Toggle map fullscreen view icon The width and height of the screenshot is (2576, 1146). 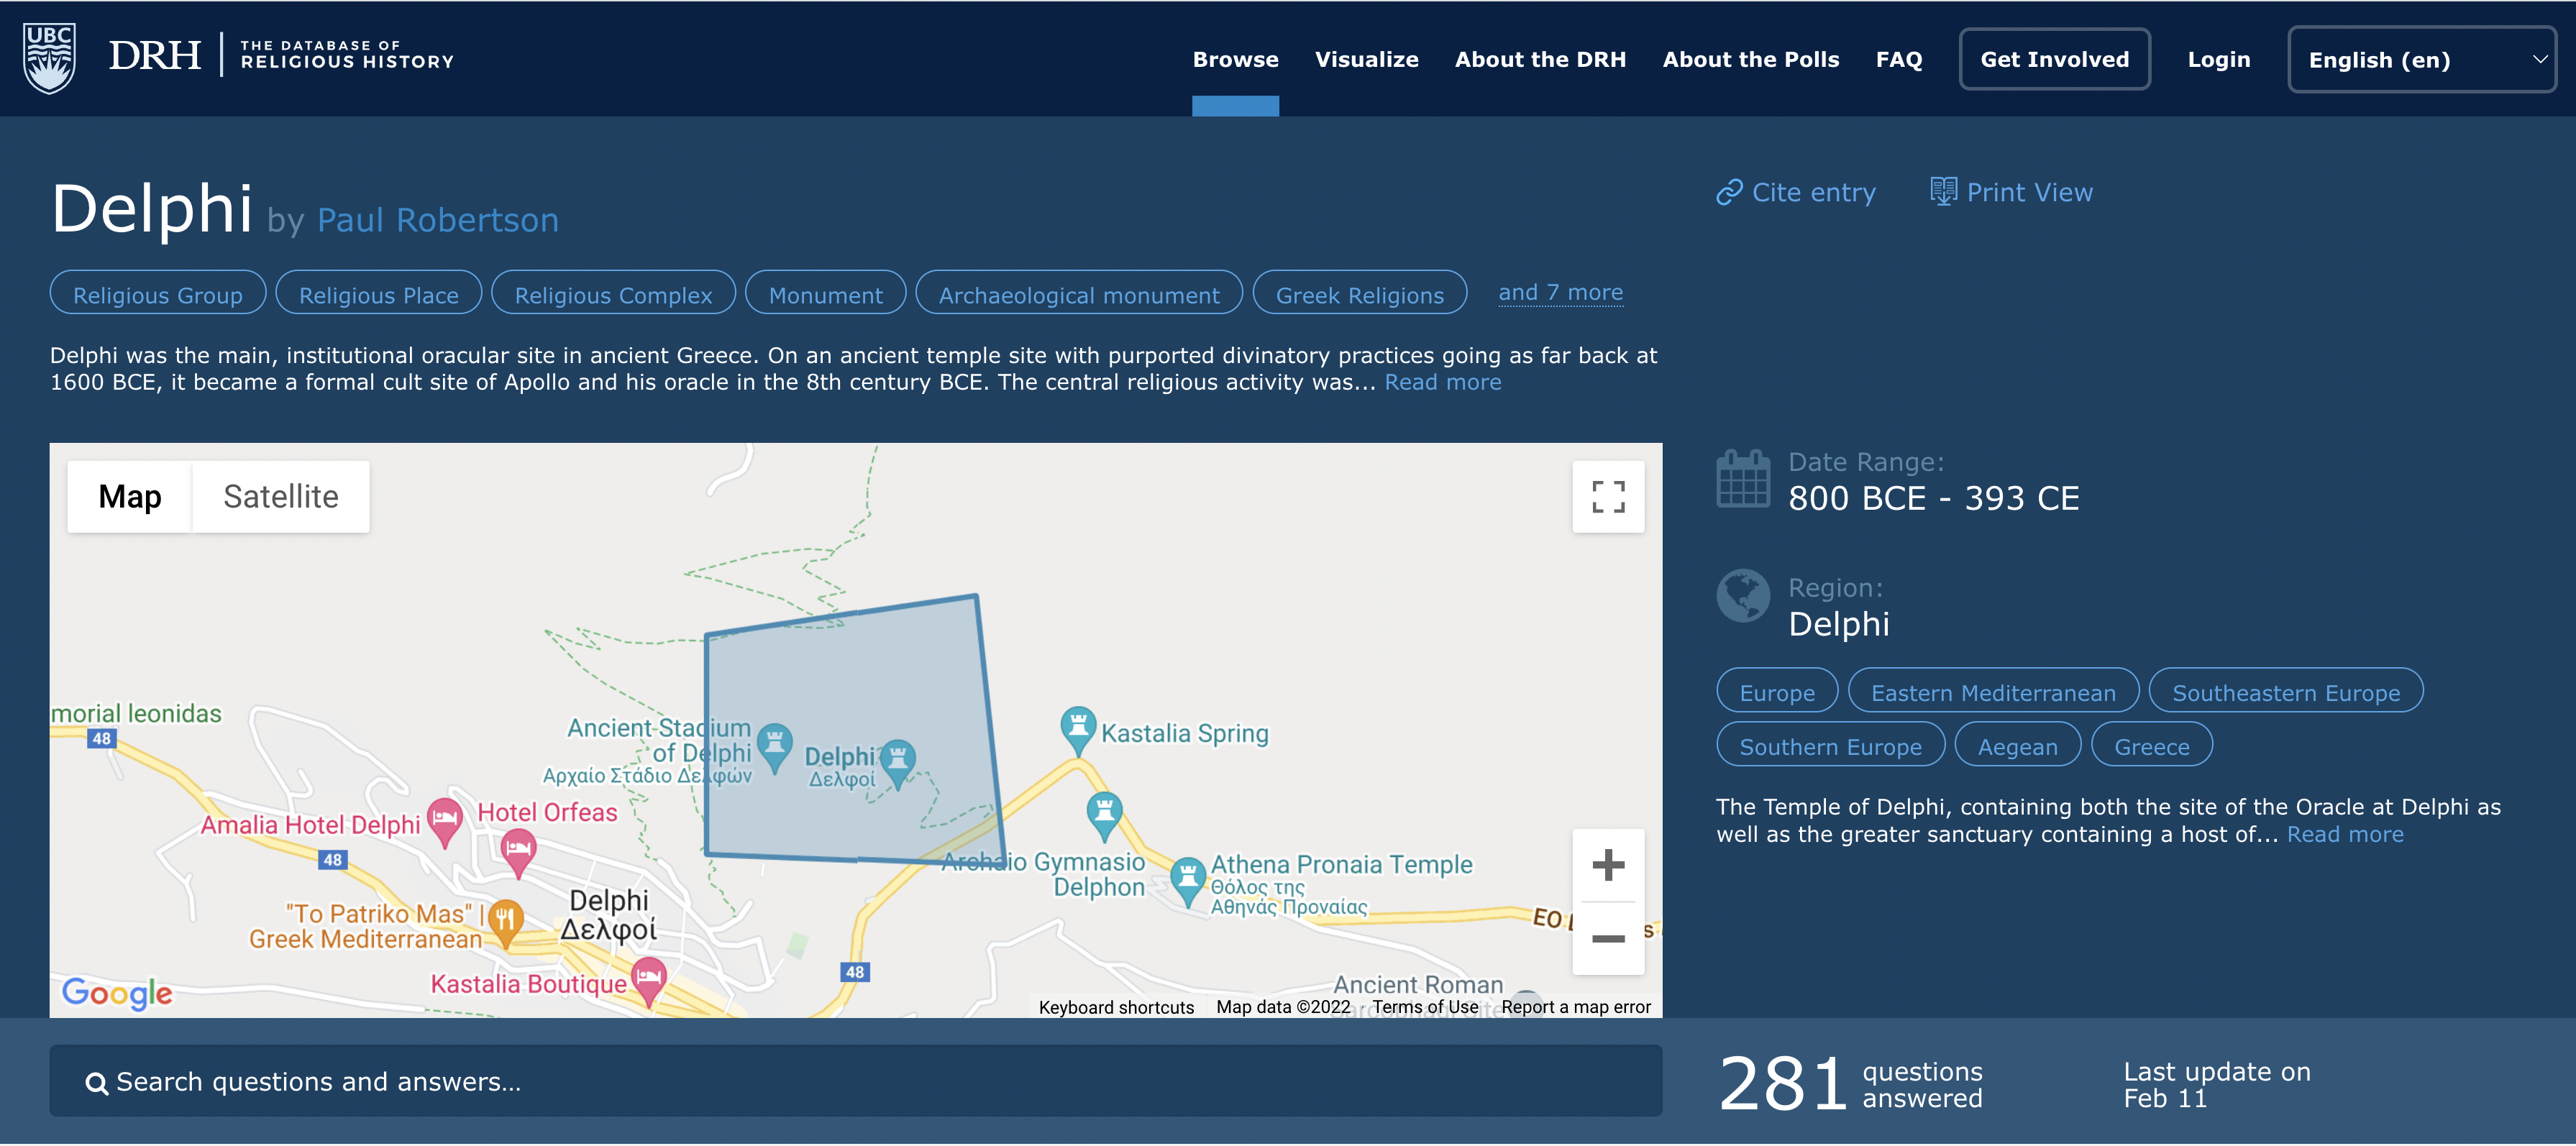pos(1607,497)
